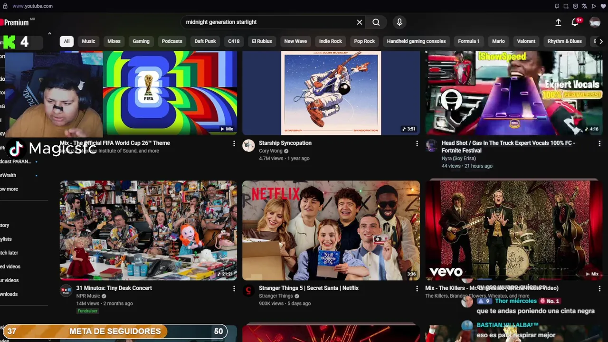The image size is (608, 342).
Task: Open the page translate icon
Action: (584, 6)
